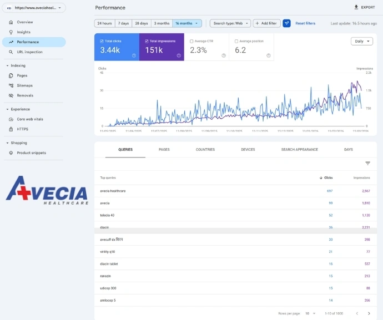Image resolution: width=383 pixels, height=320 pixels.
Task: Click the Core web vitals icon
Action: pyautogui.click(x=11, y=119)
